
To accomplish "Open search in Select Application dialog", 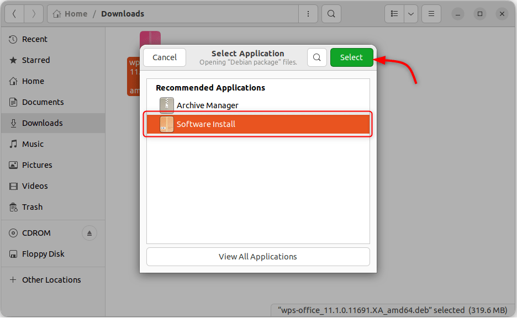I will tap(317, 57).
